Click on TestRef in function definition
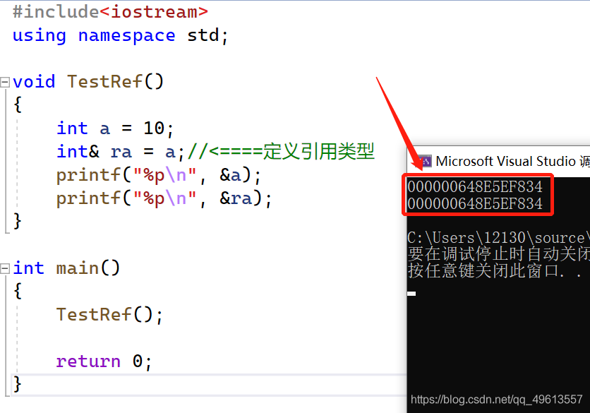Image resolution: width=590 pixels, height=413 pixels. [x=104, y=82]
